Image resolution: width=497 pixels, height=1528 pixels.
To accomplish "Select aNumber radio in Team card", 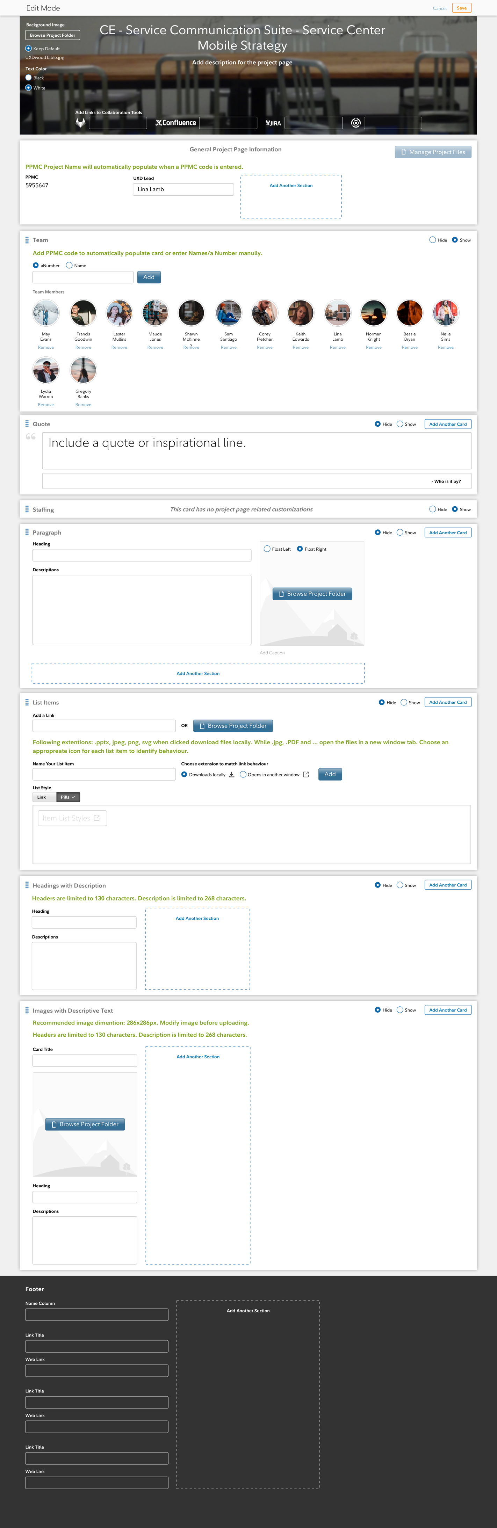I will (x=36, y=265).
